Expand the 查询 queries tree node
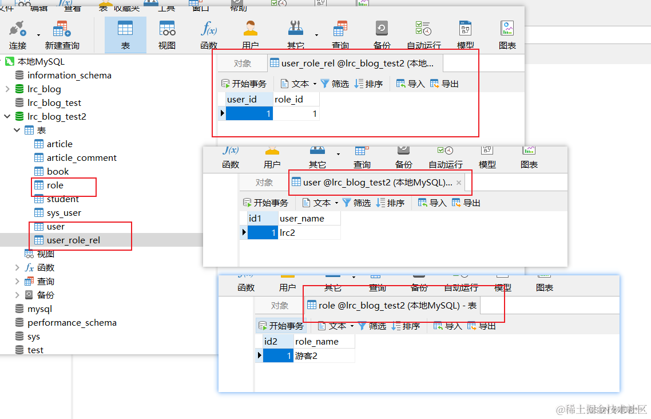The image size is (651, 419). tap(17, 281)
